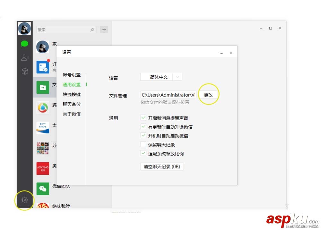The width and height of the screenshot is (321, 230).
Task: Uncheck 适配系统缩放比例
Action: pos(143,153)
